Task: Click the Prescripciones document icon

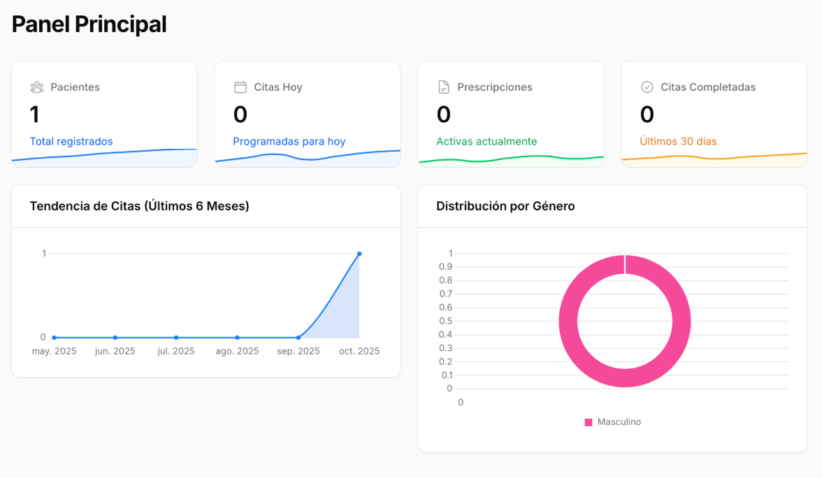Action: 443,87
